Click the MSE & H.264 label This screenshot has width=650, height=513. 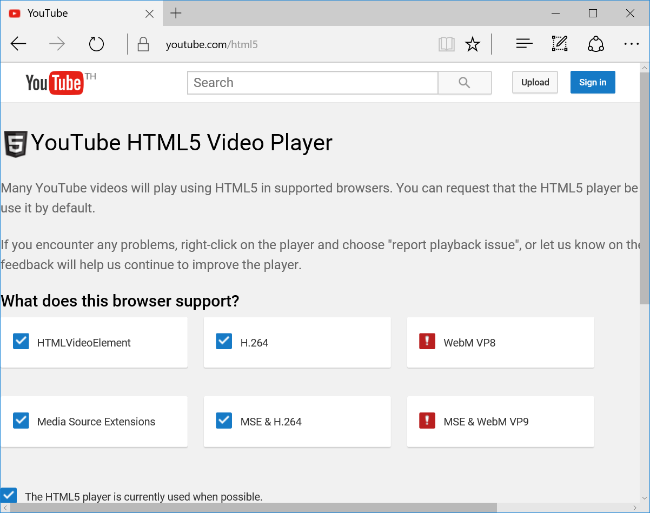tap(271, 422)
